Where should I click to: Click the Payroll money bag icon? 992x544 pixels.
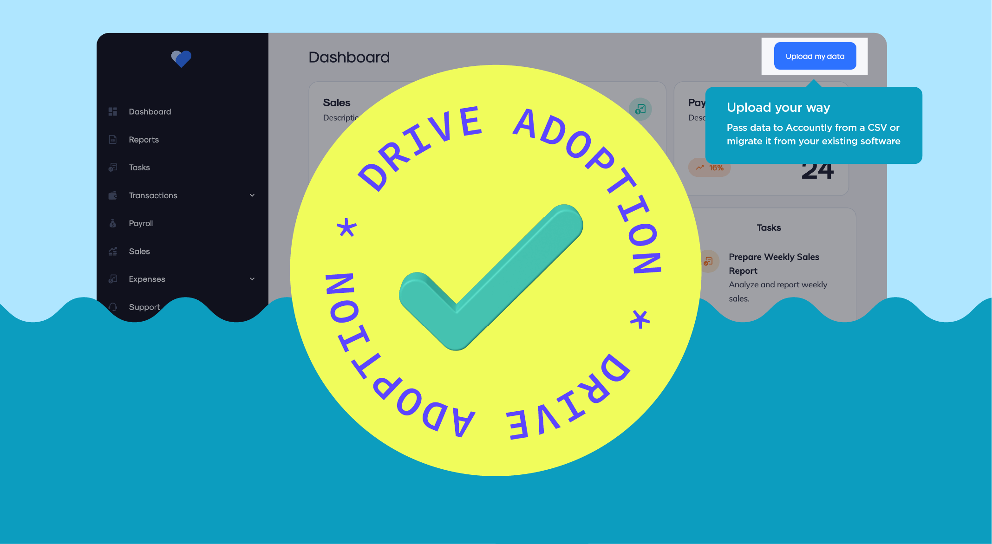point(112,223)
